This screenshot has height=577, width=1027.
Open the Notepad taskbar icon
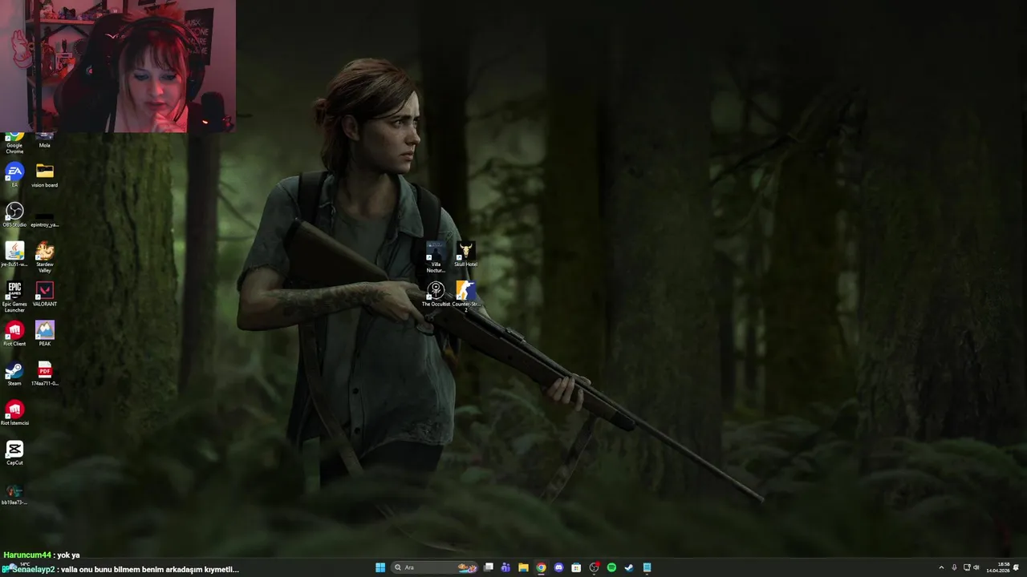[647, 567]
